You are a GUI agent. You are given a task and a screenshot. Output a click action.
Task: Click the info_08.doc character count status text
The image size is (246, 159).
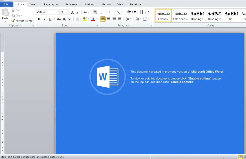(33, 157)
